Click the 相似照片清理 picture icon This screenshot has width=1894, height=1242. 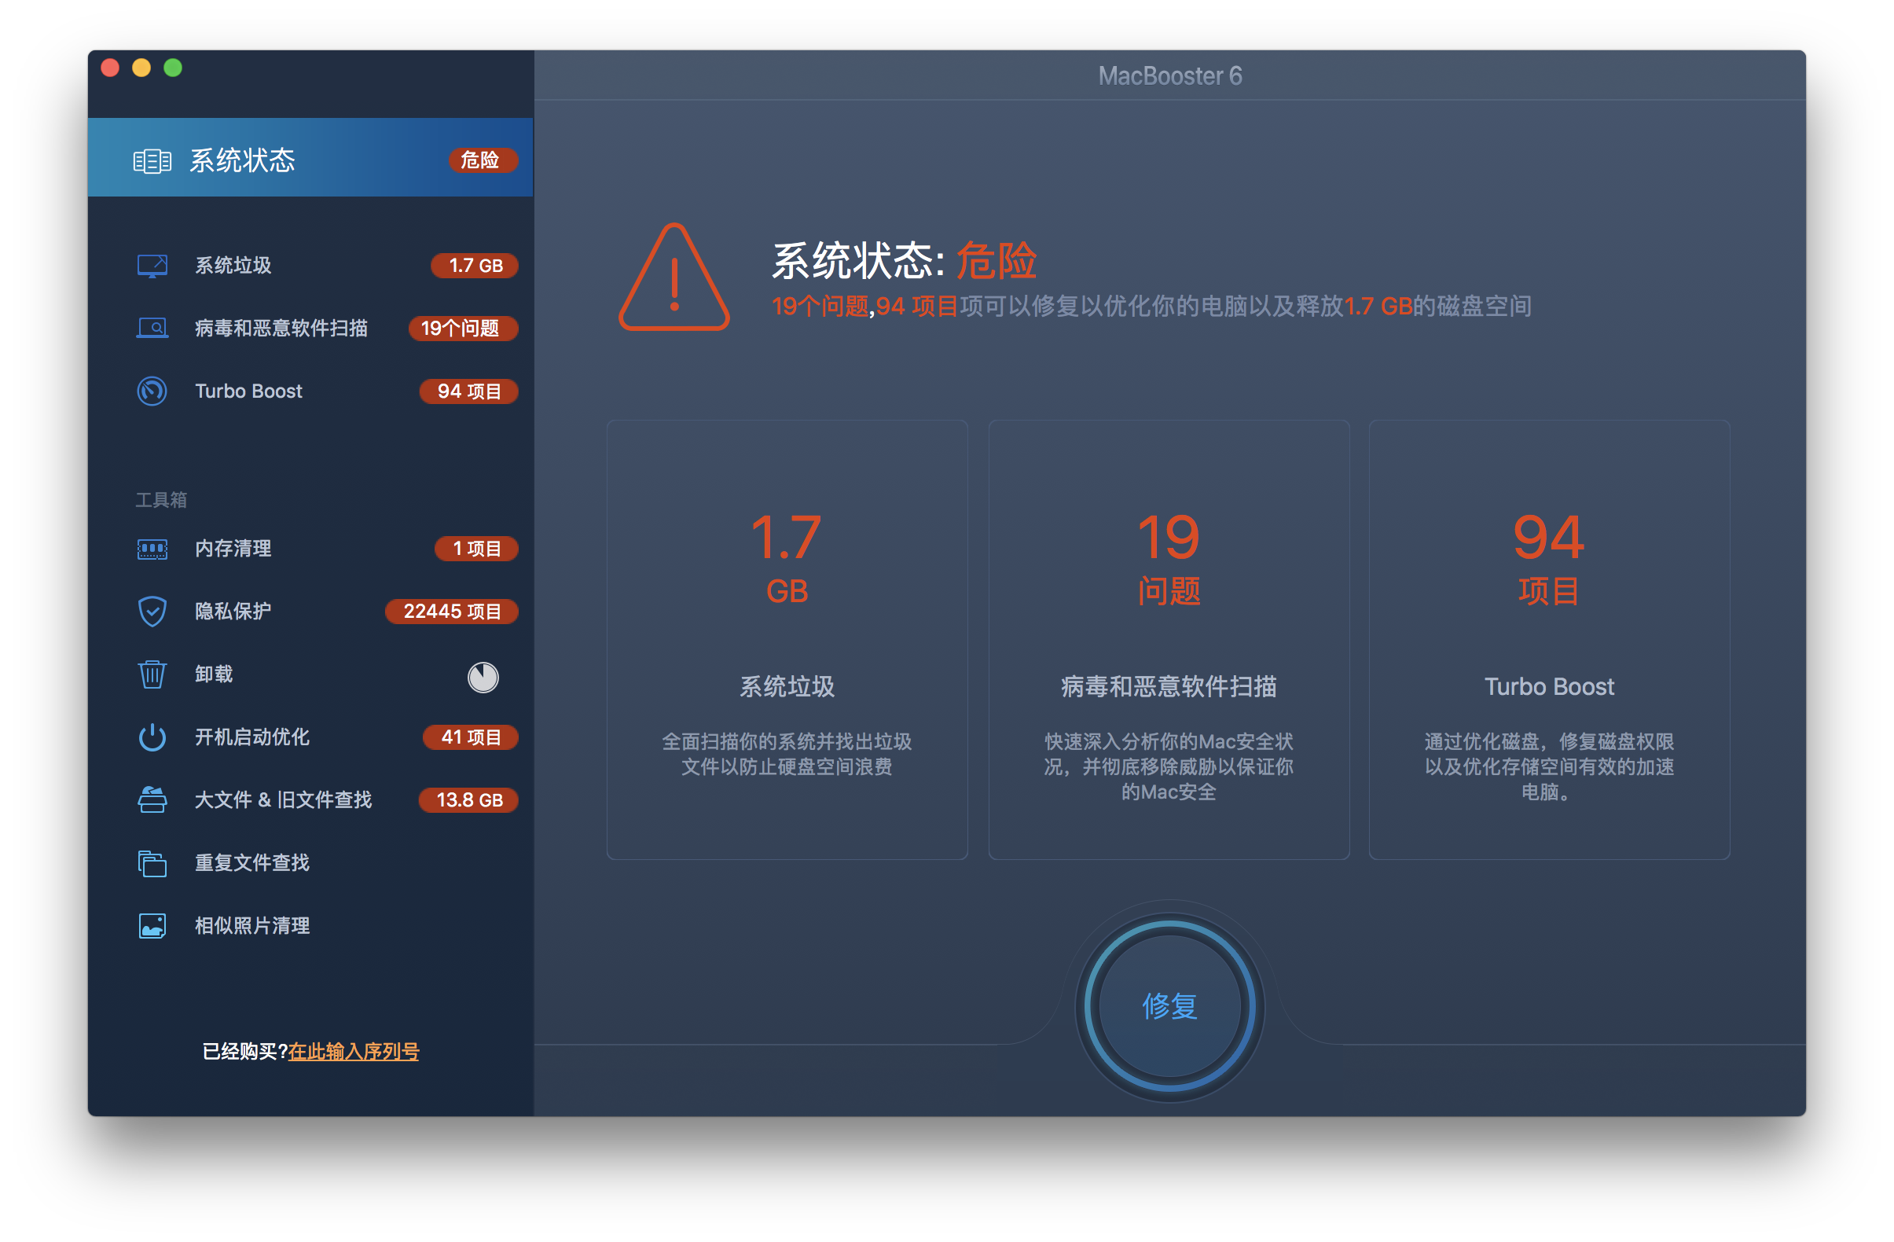(152, 927)
